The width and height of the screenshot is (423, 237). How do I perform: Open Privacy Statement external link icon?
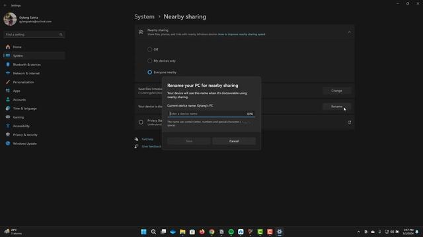click(350, 122)
